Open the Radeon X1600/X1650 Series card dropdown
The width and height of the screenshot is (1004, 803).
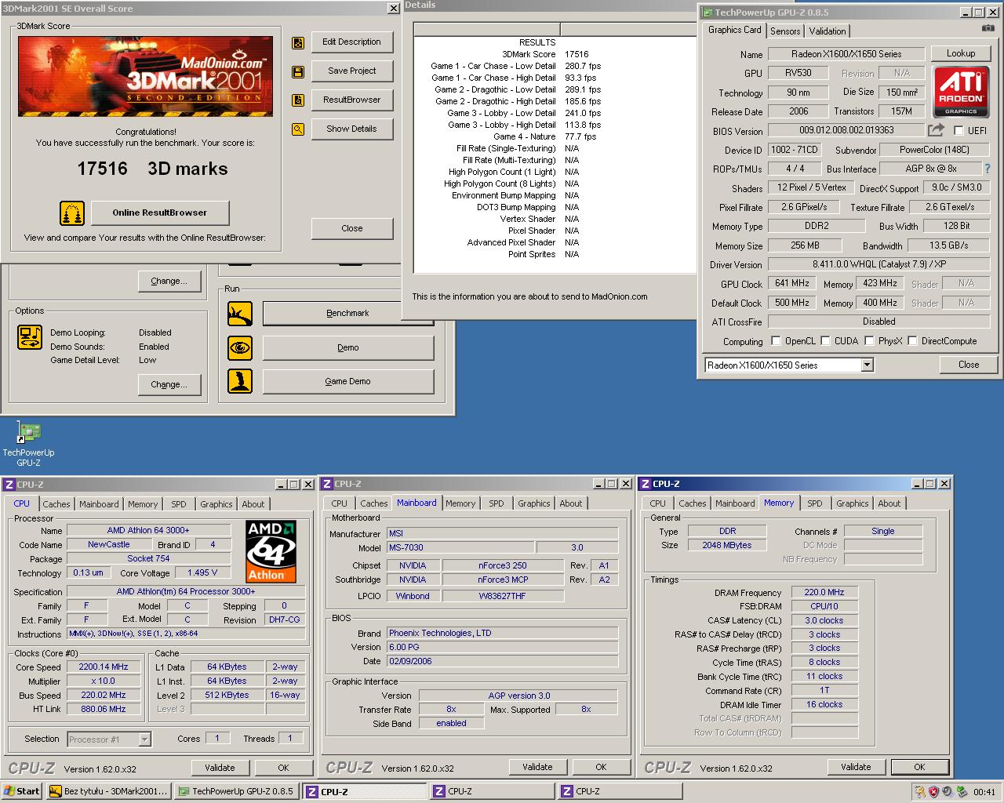click(866, 365)
